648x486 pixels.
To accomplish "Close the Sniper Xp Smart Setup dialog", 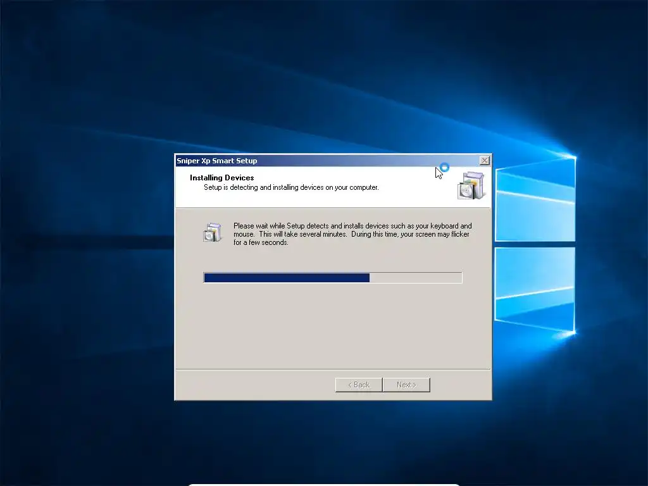I will tap(484, 161).
